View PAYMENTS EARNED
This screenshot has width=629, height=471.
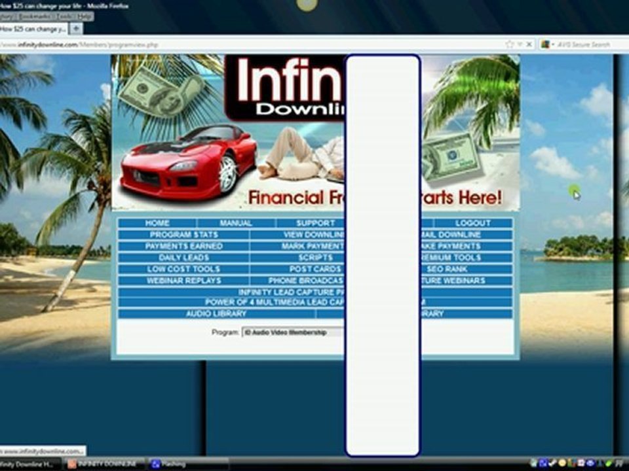coord(183,246)
